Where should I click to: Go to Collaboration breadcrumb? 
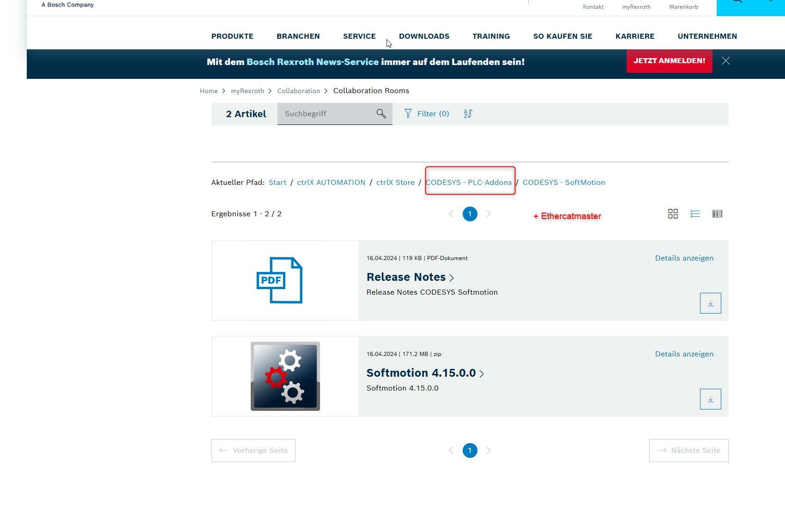[x=299, y=91]
